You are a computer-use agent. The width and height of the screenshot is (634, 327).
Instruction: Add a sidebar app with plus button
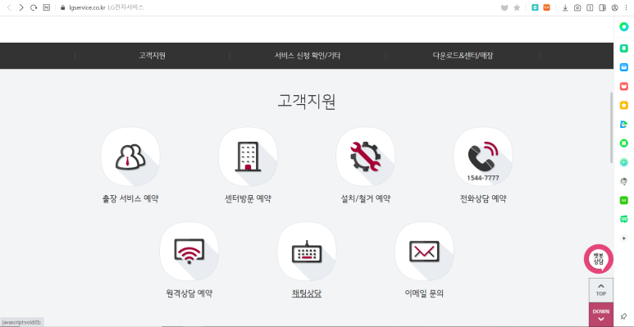(x=624, y=238)
